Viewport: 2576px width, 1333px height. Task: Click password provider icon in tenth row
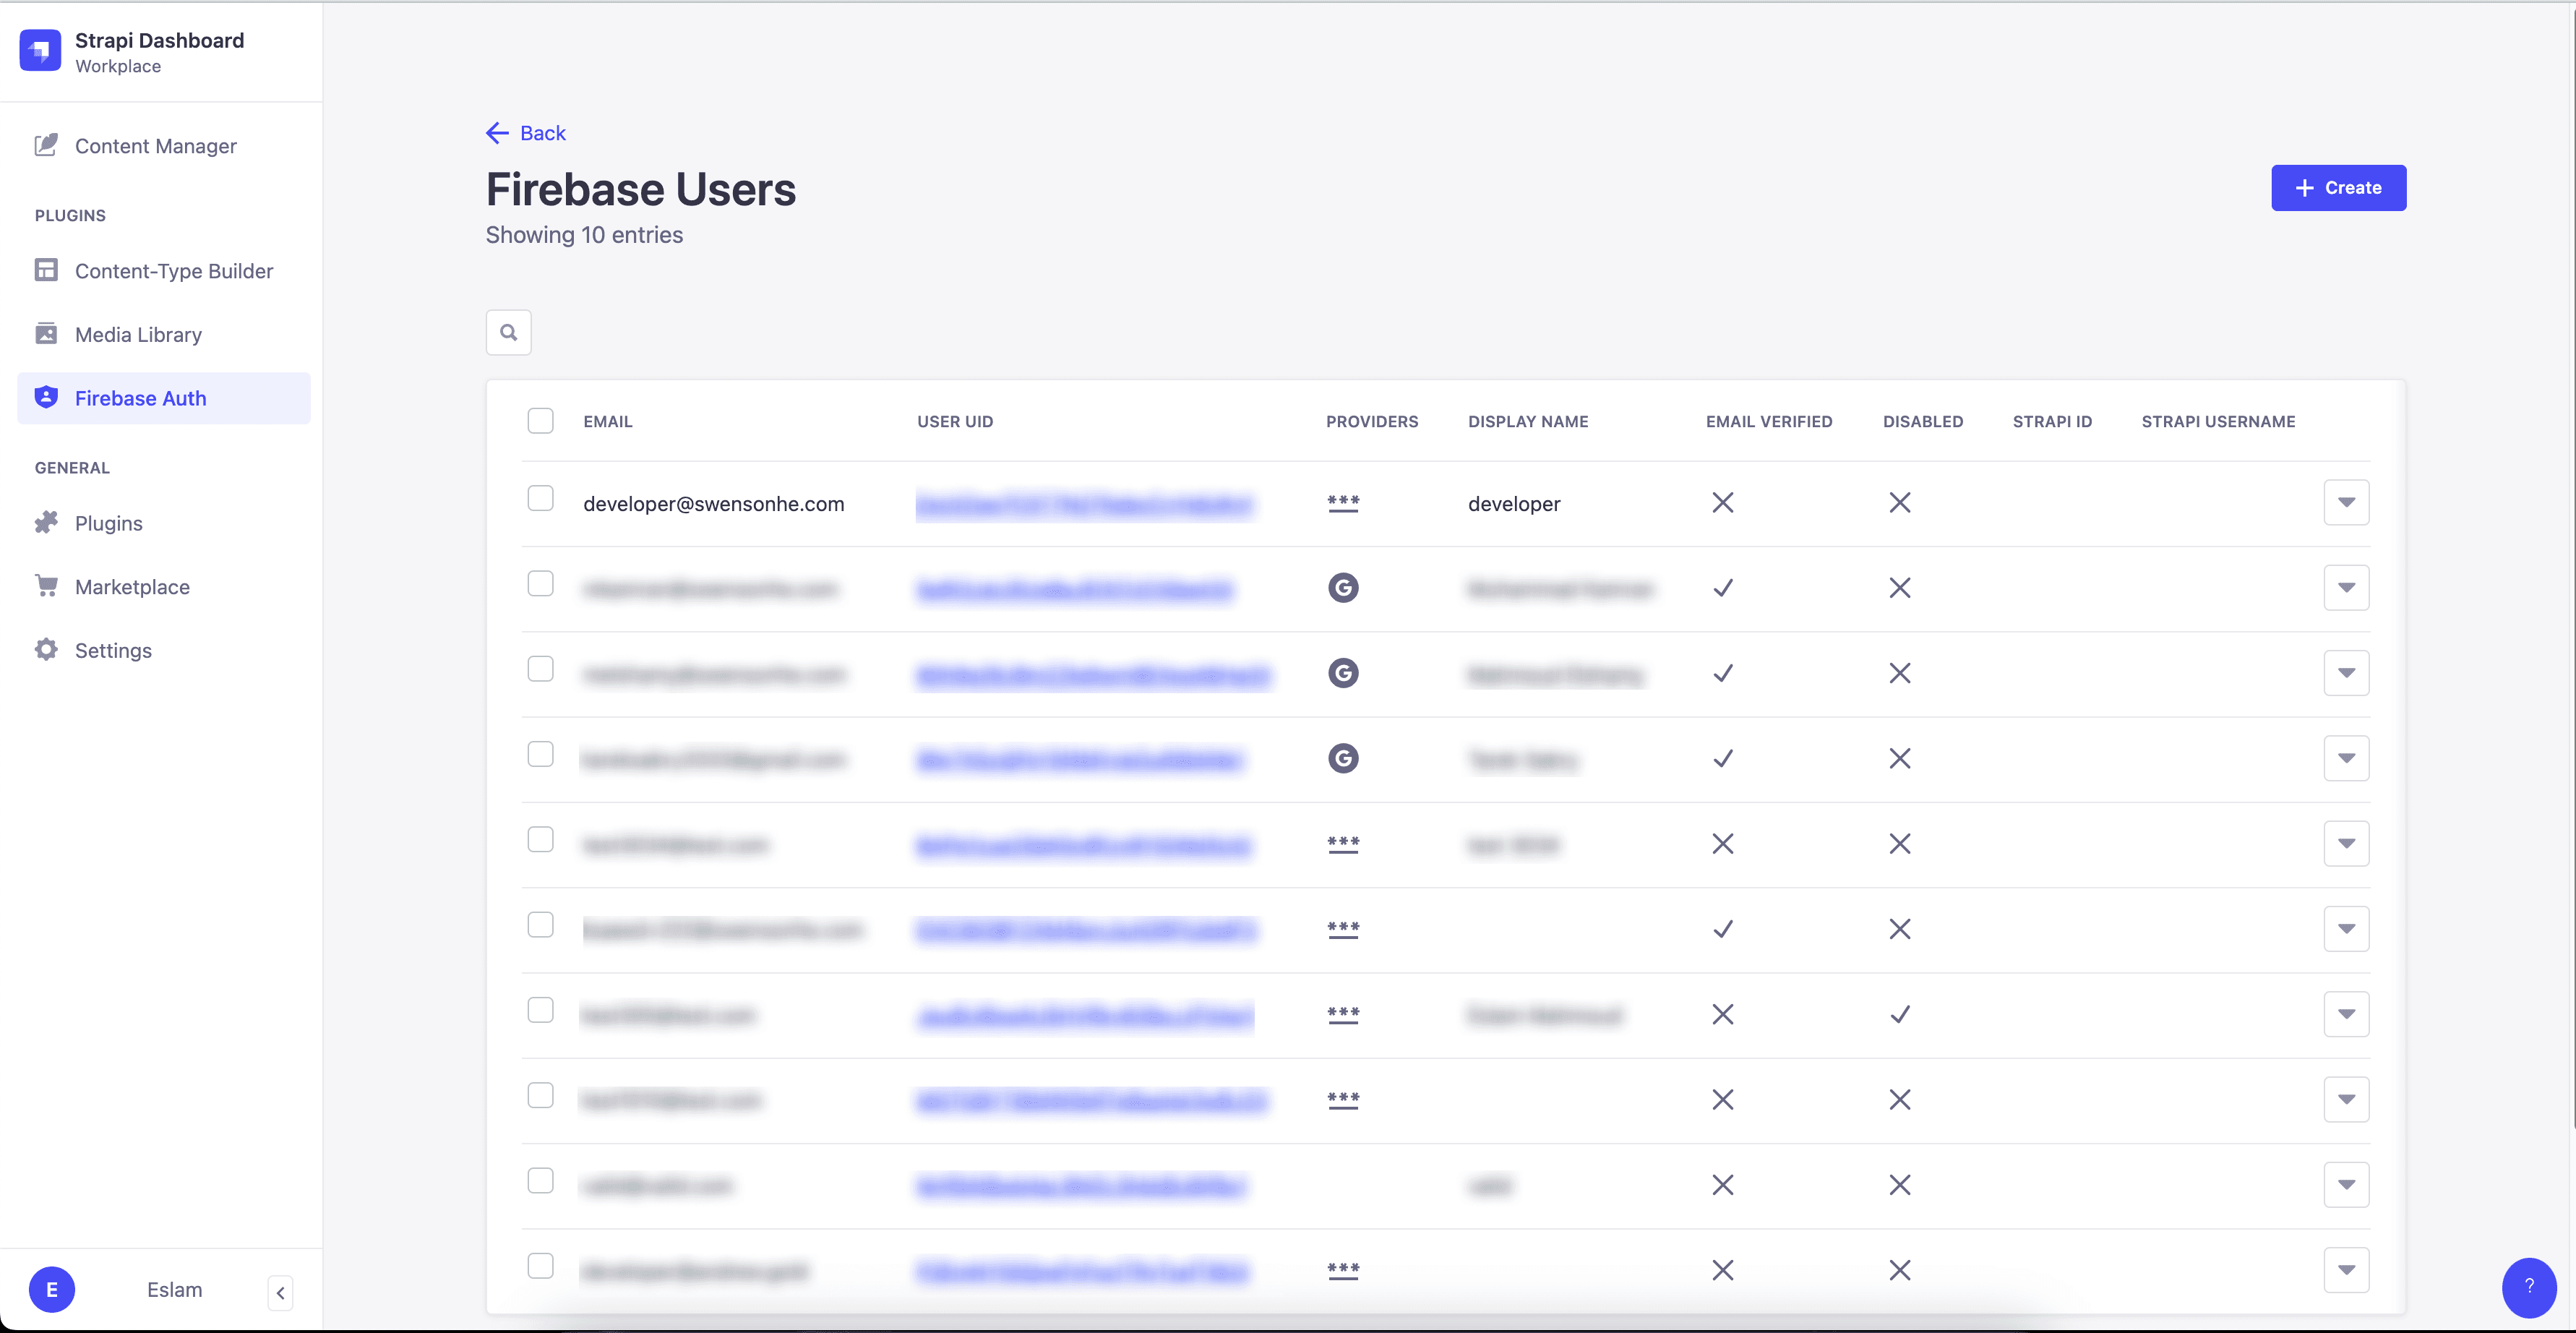[1343, 1270]
